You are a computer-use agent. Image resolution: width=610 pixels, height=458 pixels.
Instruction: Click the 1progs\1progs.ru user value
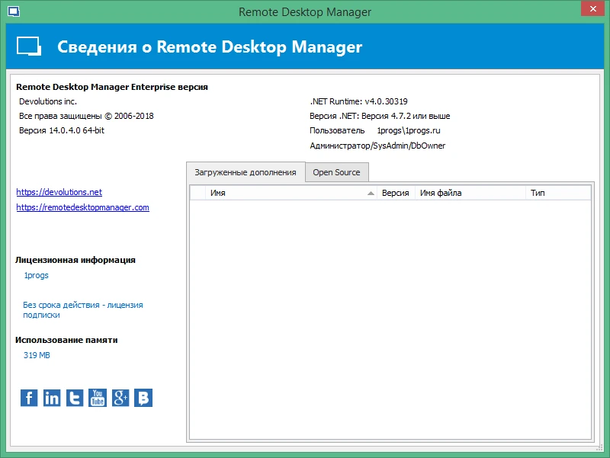click(x=409, y=130)
